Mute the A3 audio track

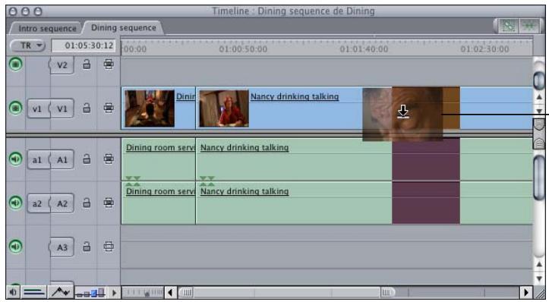point(15,247)
